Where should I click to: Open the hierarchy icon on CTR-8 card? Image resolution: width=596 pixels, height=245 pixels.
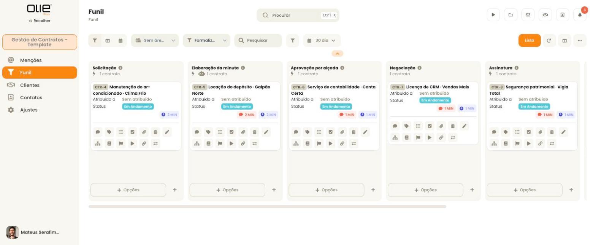pyautogui.click(x=494, y=143)
